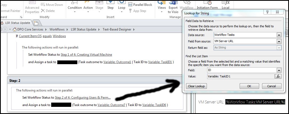
Task: Click OK in Lookup for String
Action: [249, 86]
